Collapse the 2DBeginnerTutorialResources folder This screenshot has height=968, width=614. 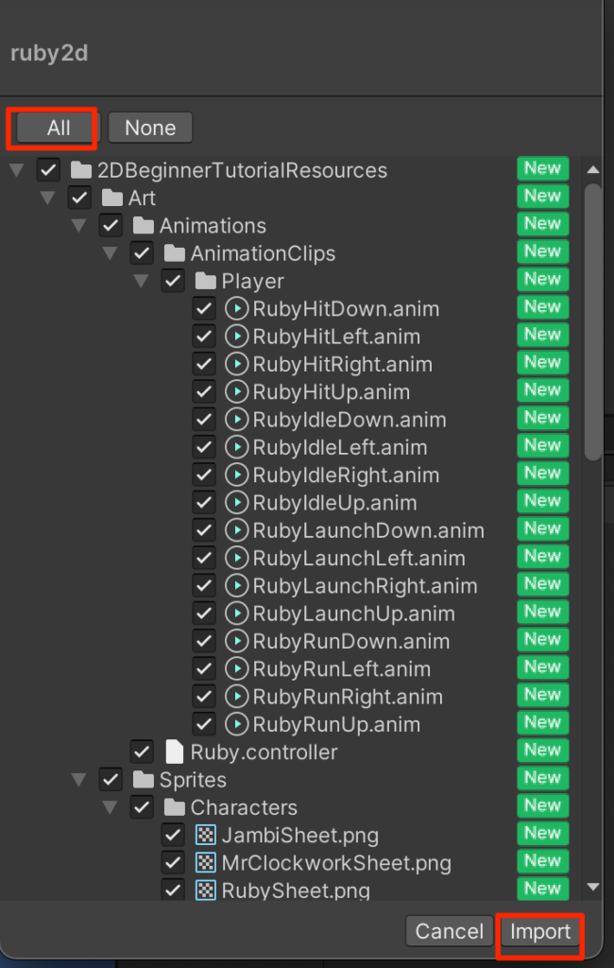click(17, 170)
